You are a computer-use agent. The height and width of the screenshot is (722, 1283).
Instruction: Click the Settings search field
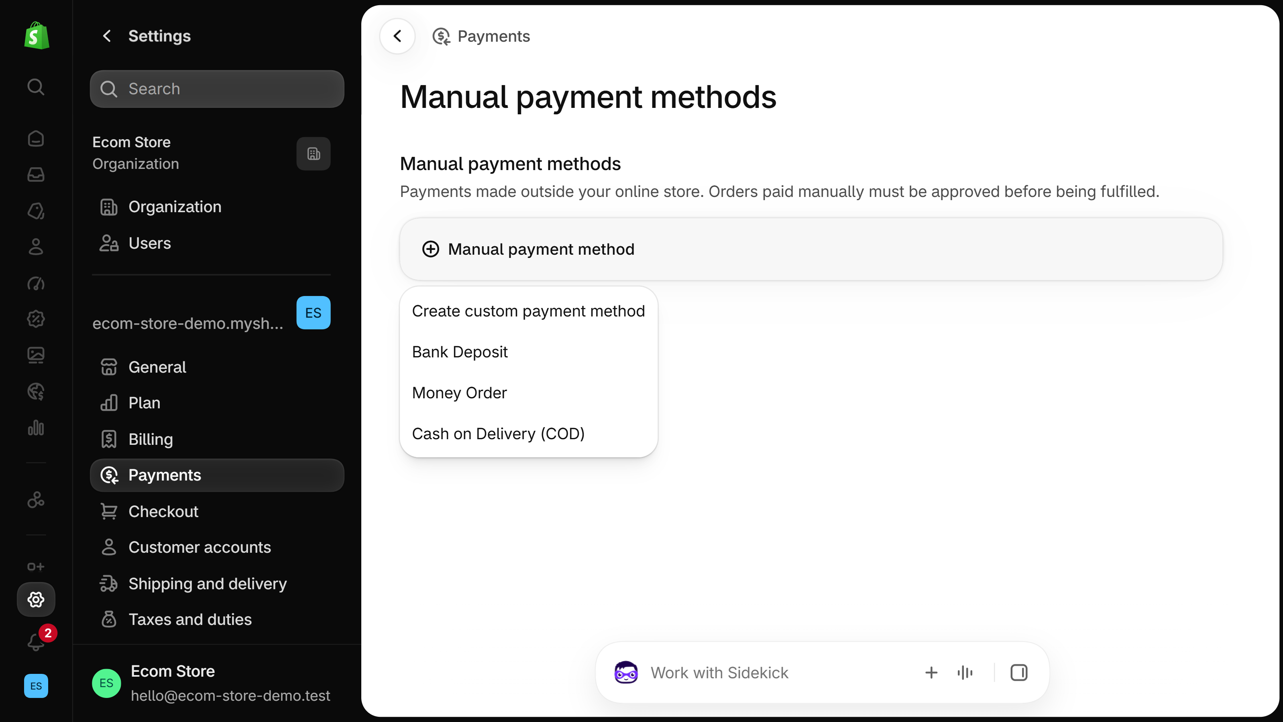[217, 89]
